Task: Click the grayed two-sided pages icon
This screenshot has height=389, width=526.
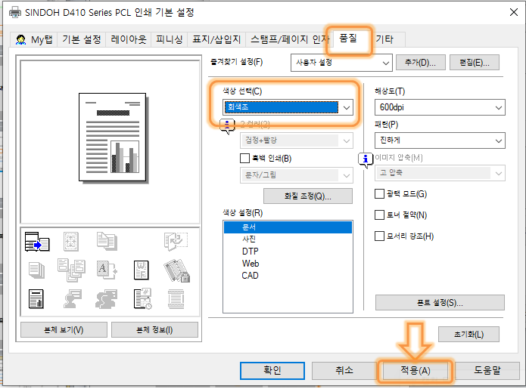Action: tap(107, 242)
